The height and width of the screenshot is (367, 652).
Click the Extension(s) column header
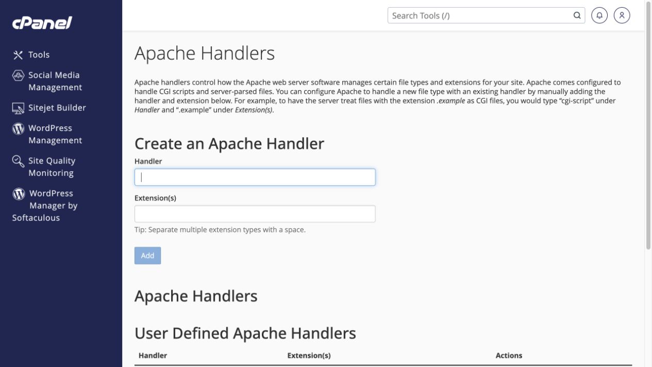point(309,356)
